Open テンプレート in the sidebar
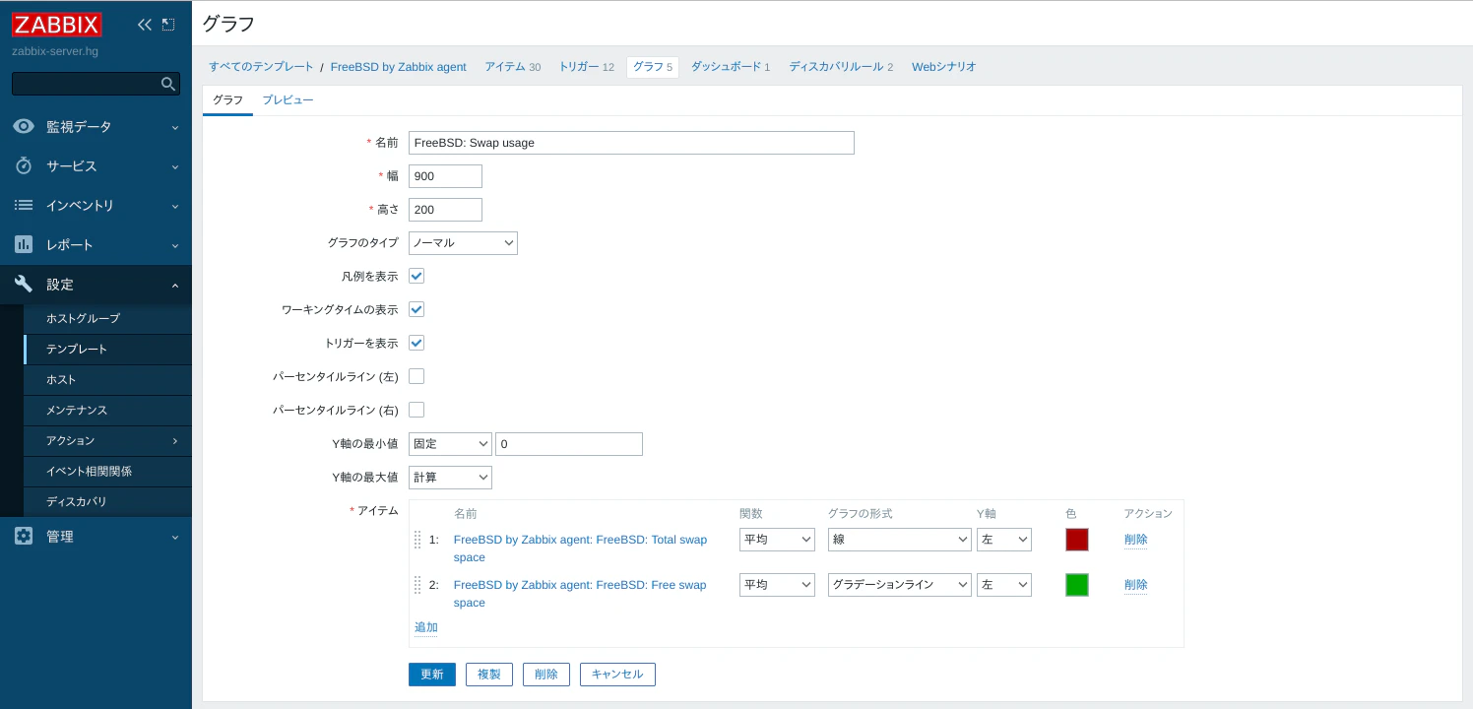Image resolution: width=1473 pixels, height=709 pixels. (x=77, y=350)
